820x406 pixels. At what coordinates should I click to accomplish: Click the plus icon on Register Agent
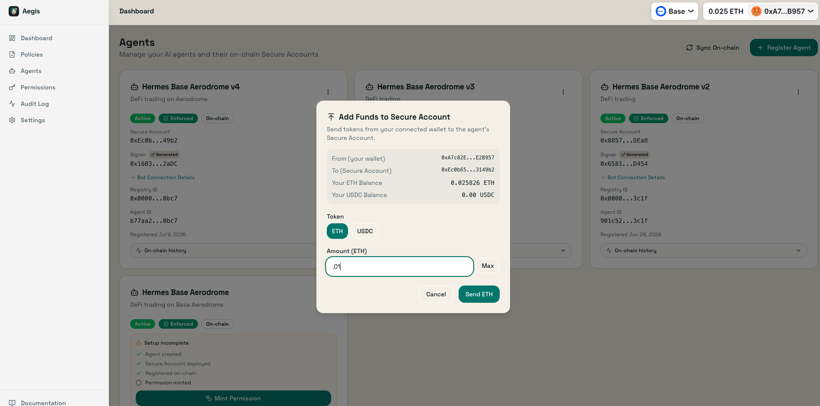click(760, 48)
